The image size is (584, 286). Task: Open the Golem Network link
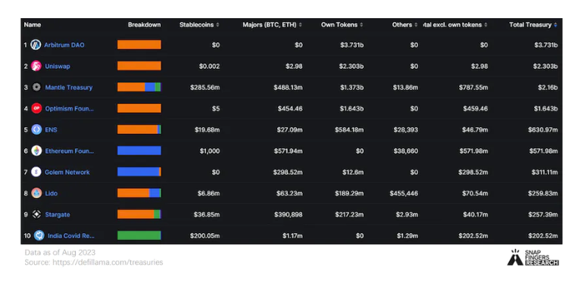coord(67,173)
